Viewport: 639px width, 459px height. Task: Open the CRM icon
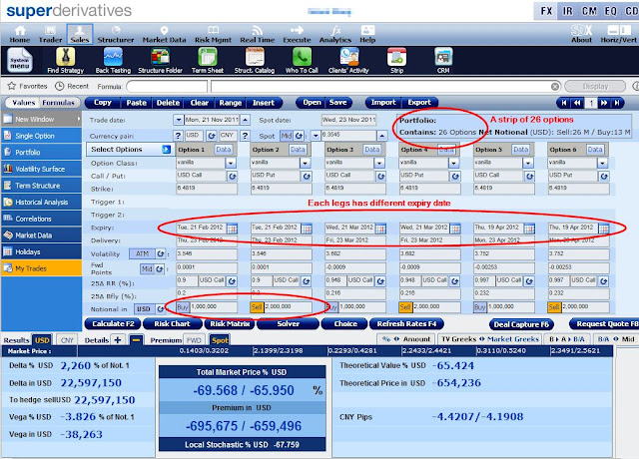[443, 60]
